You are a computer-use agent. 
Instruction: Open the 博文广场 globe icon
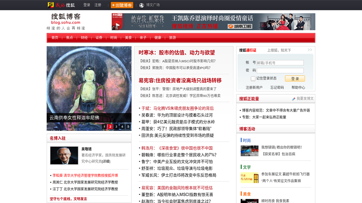[142, 5]
